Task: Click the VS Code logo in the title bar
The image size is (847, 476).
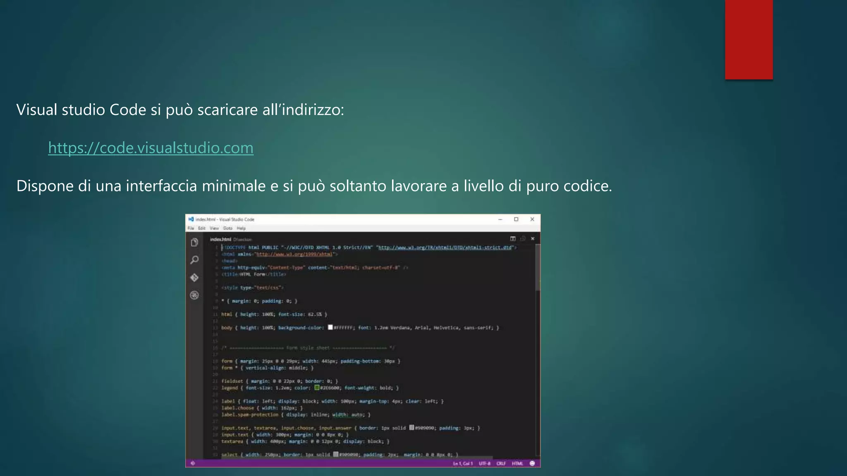Action: [191, 219]
